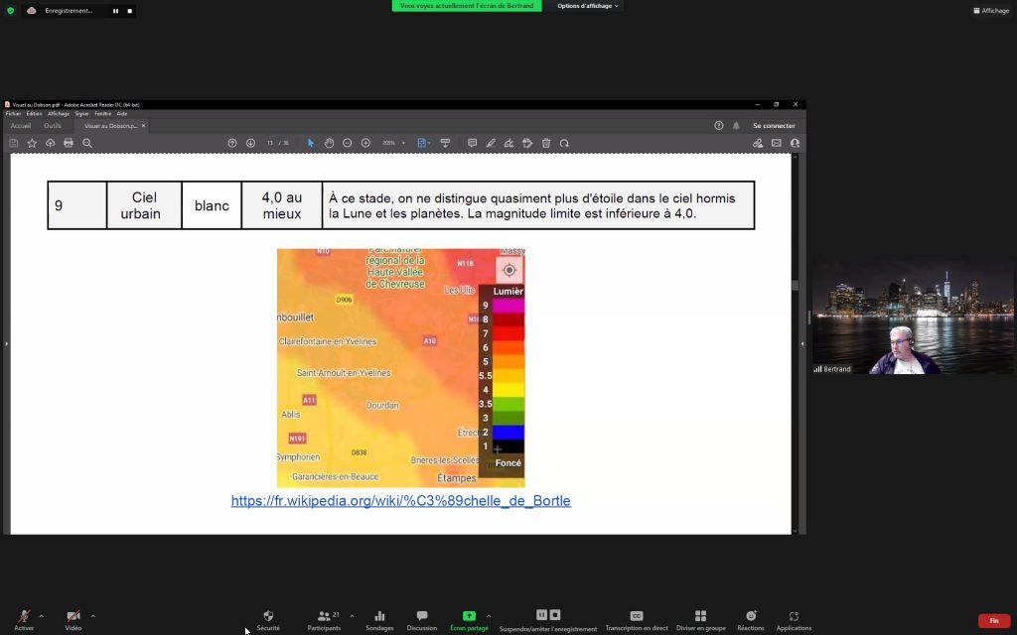Open the Acrobat help question mark

719,126
